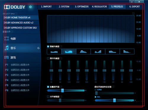Disable the 智能均衡器 checkbox
This screenshot has height=110, width=148.
(x=48, y=46)
